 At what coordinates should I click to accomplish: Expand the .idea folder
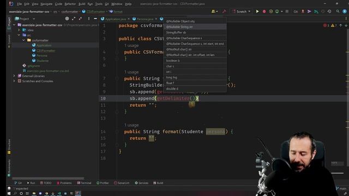point(19,30)
